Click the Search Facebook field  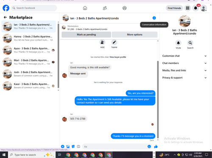point(34,8)
